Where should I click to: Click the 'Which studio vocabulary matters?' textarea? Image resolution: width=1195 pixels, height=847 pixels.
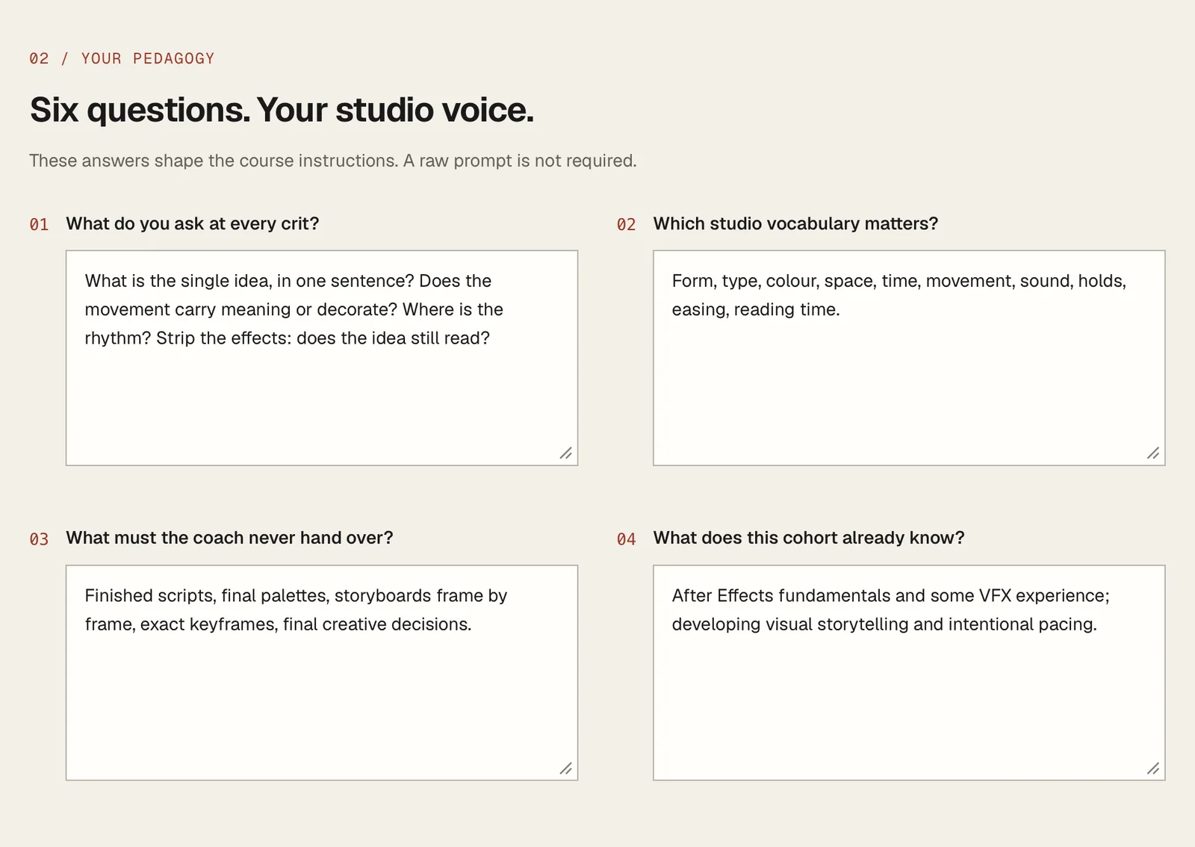(x=909, y=358)
